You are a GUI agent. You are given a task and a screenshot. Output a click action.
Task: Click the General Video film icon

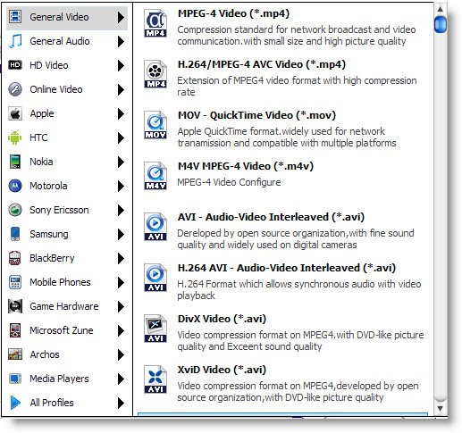[15, 17]
